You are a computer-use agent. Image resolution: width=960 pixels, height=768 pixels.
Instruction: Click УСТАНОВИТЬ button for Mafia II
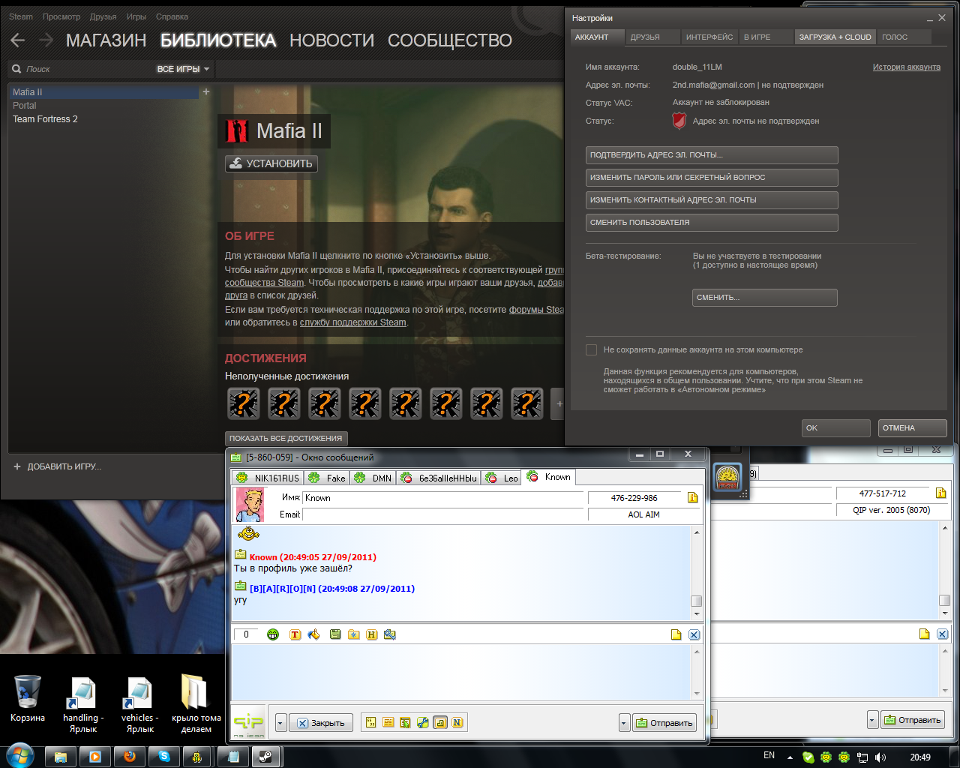[271, 163]
